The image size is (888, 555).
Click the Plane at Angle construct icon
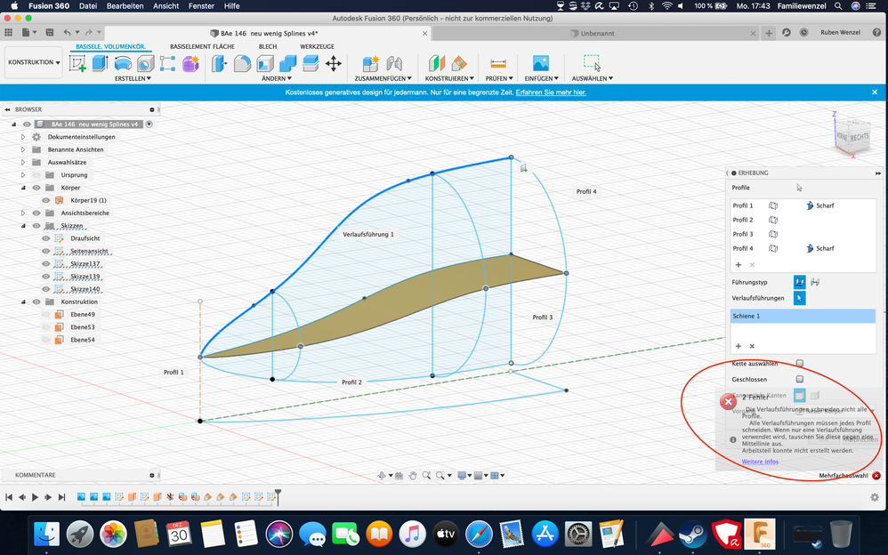coord(459,63)
